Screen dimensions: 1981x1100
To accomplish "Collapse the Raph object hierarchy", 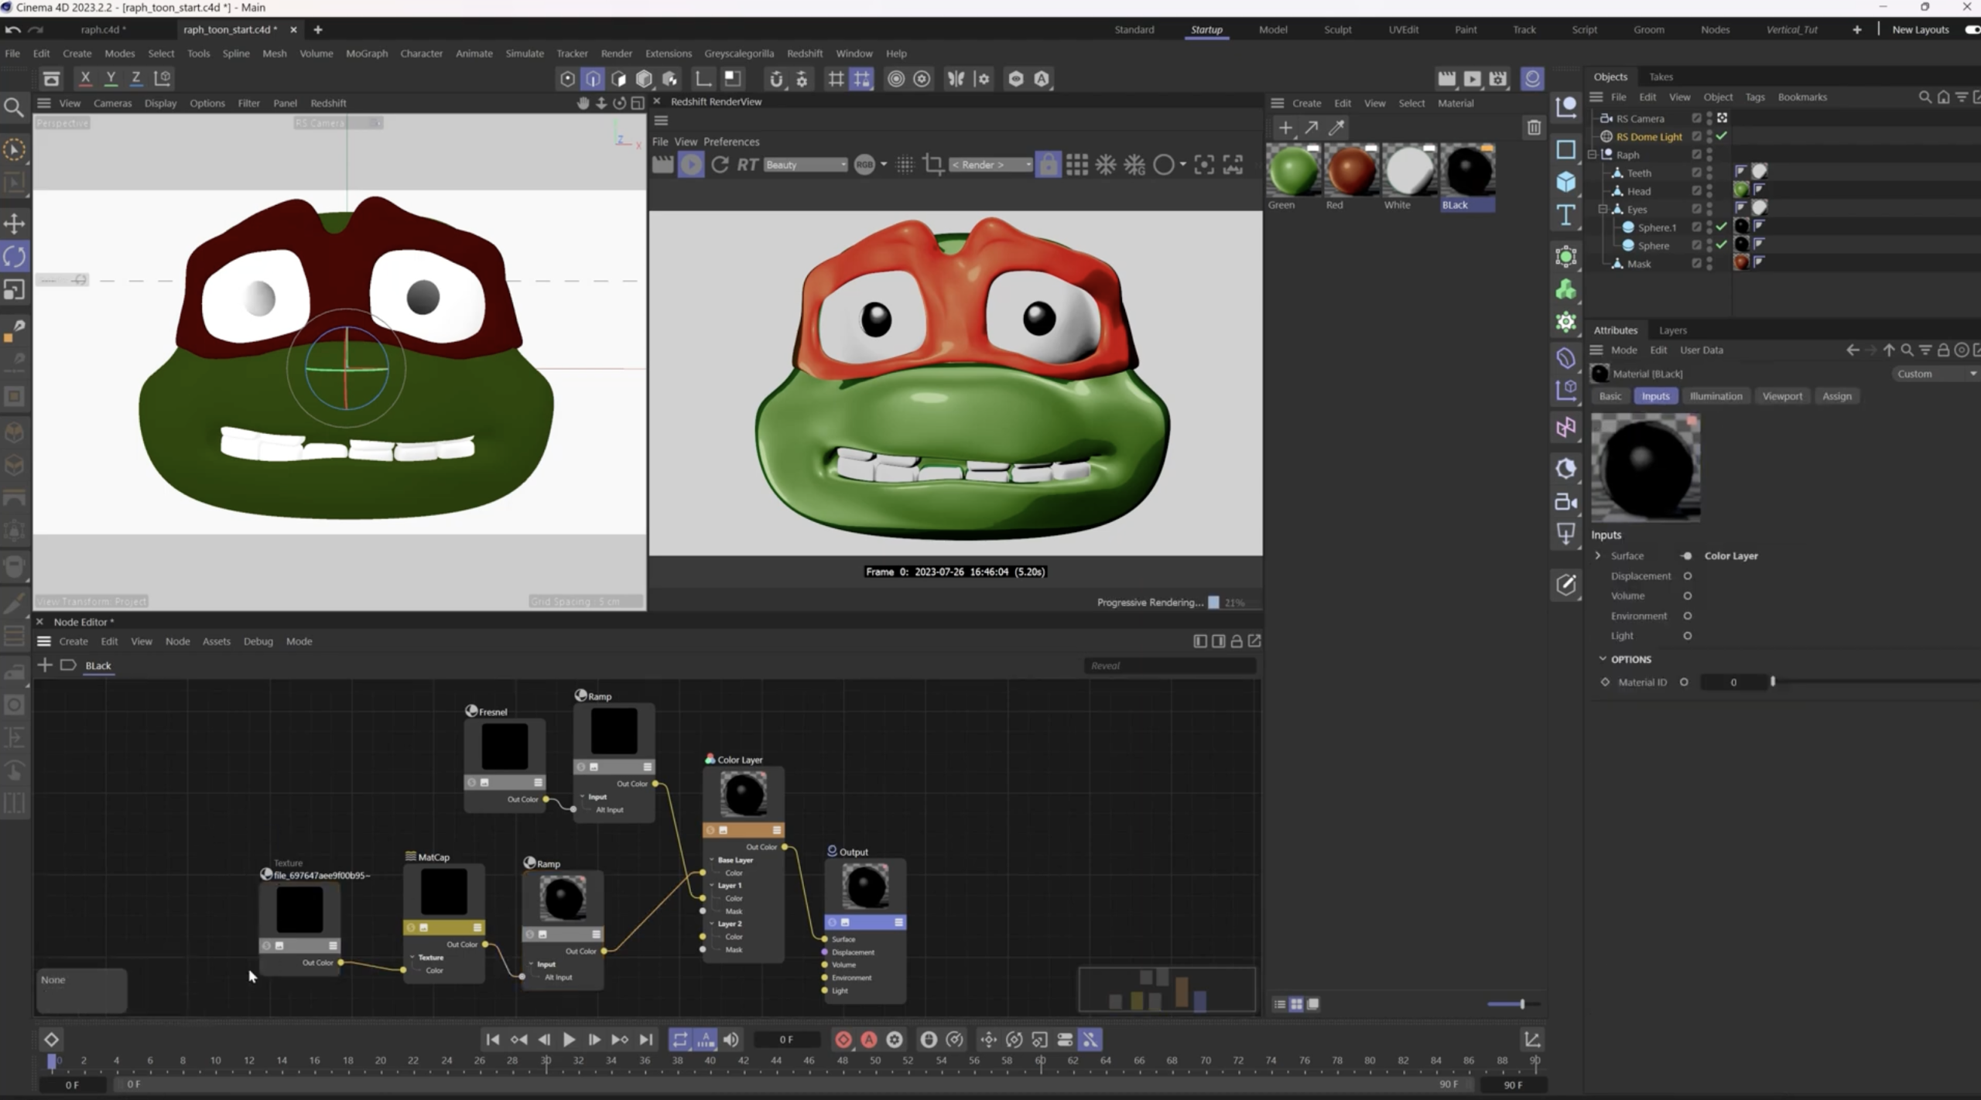I will pos(1593,155).
